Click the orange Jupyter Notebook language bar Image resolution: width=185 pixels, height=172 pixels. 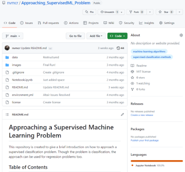click(x=157, y=161)
